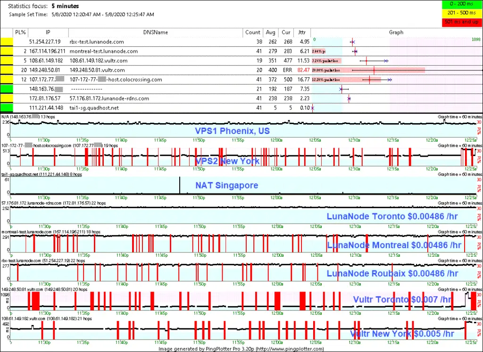This screenshot has width=483, height=352.
Task: Select the red jitter value 82.47
Action: point(303,70)
